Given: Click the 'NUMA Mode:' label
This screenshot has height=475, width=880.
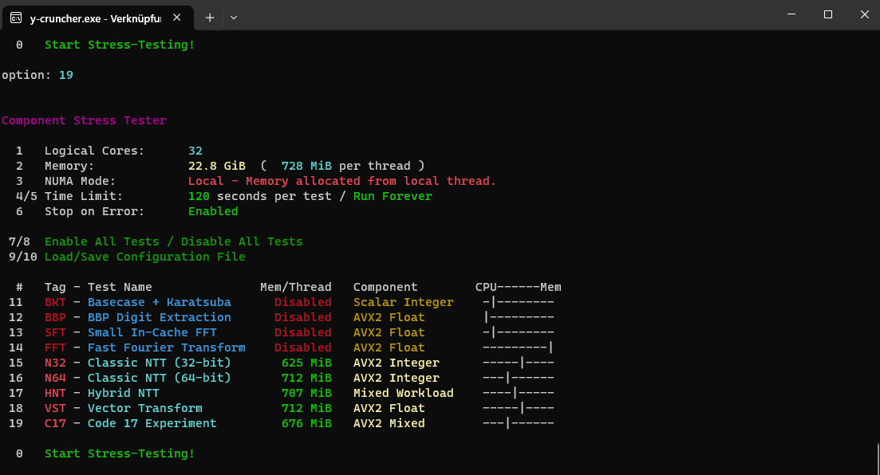Looking at the screenshot, I should (x=81, y=181).
